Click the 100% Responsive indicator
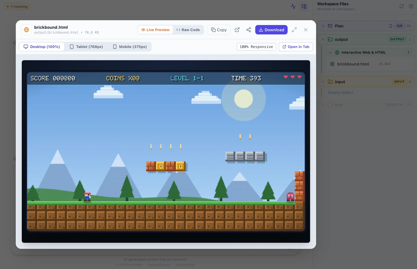The image size is (417, 269). click(x=256, y=47)
